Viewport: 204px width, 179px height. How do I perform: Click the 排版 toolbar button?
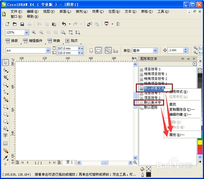(12, 41)
